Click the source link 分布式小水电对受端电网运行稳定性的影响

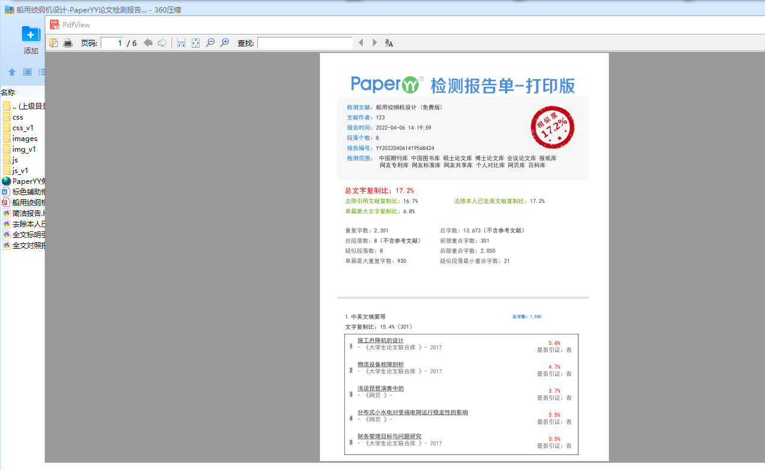(413, 412)
